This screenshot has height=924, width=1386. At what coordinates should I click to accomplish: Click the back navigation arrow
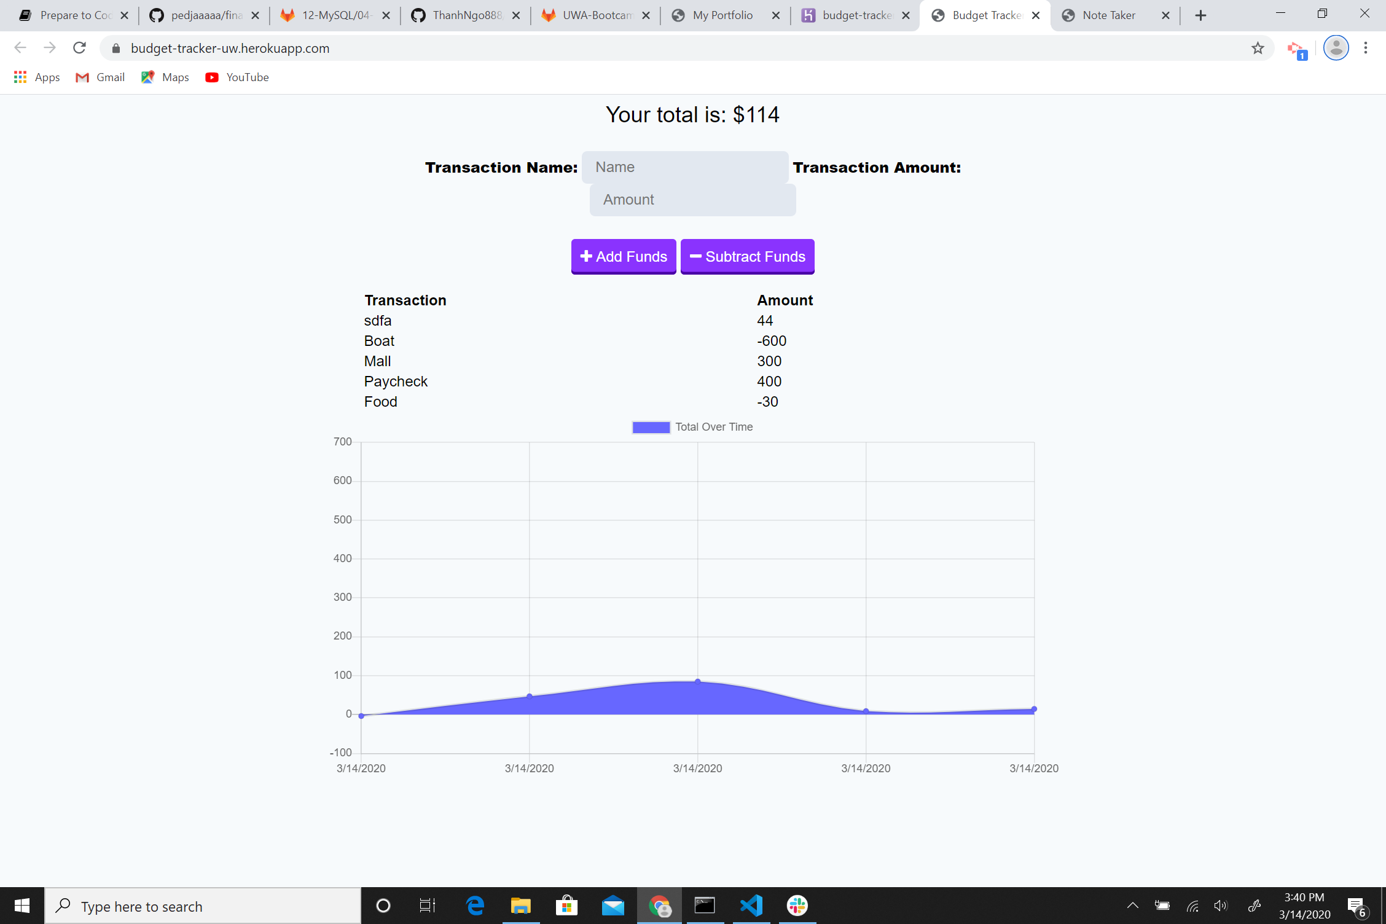(x=20, y=47)
